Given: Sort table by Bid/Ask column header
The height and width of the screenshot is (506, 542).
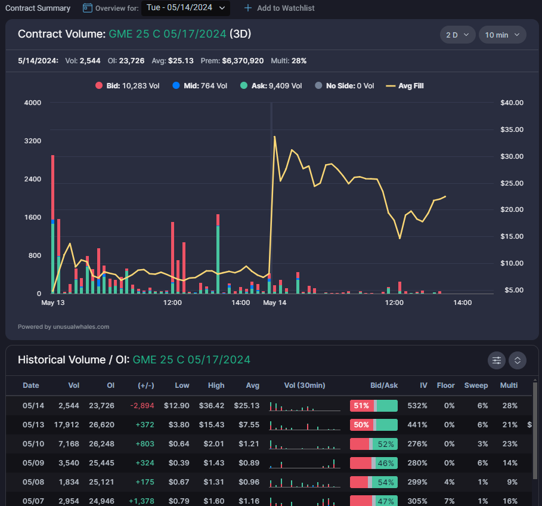Looking at the screenshot, I should [x=384, y=385].
